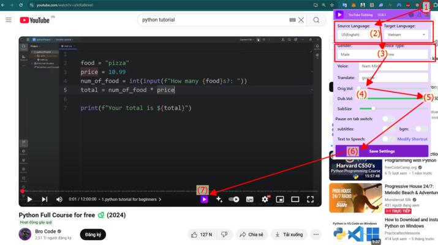The width and height of the screenshot is (438, 245).
Task: Dislike the video
Action: 224,235
